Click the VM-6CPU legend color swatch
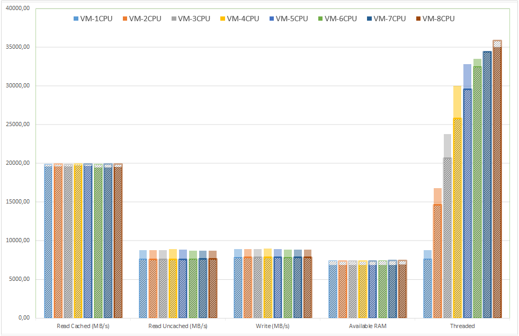519x336 pixels. click(x=320, y=19)
